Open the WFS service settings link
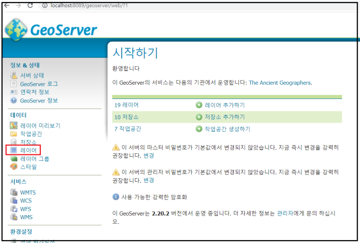 pos(26,209)
